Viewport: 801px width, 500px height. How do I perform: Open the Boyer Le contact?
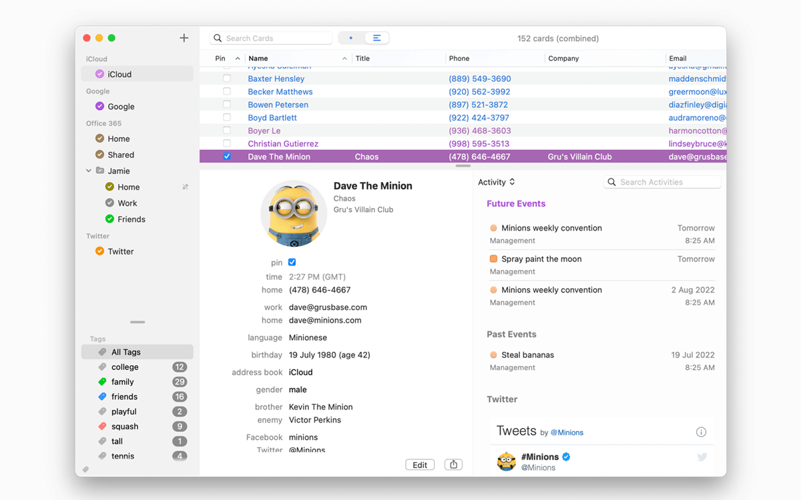(x=264, y=131)
